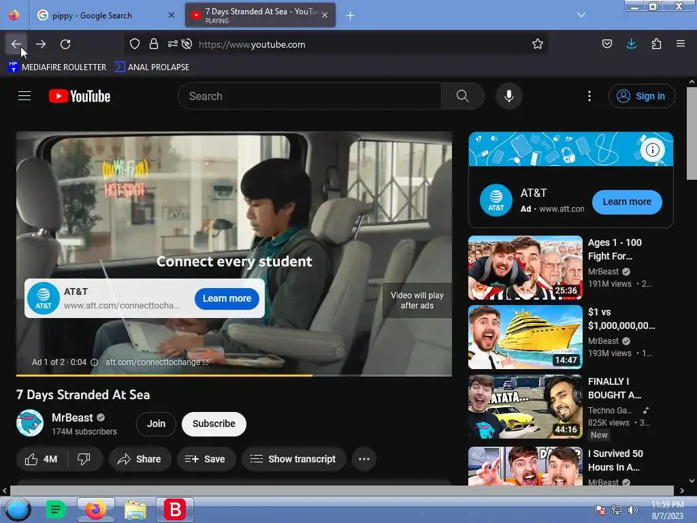Open tracking protection shield in address bar
This screenshot has height=523, width=697.
pyautogui.click(x=135, y=44)
